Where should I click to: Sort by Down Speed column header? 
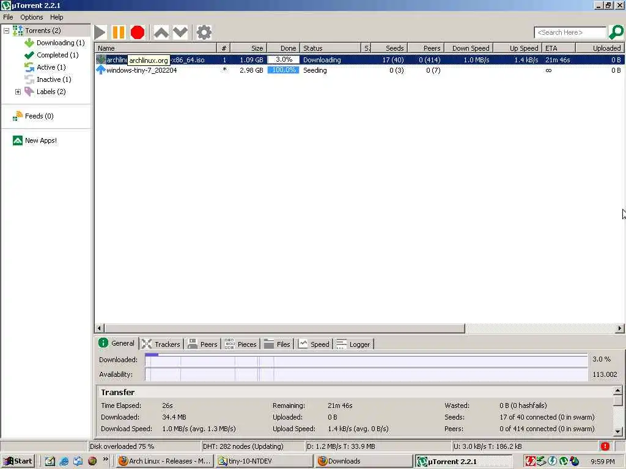469,48
